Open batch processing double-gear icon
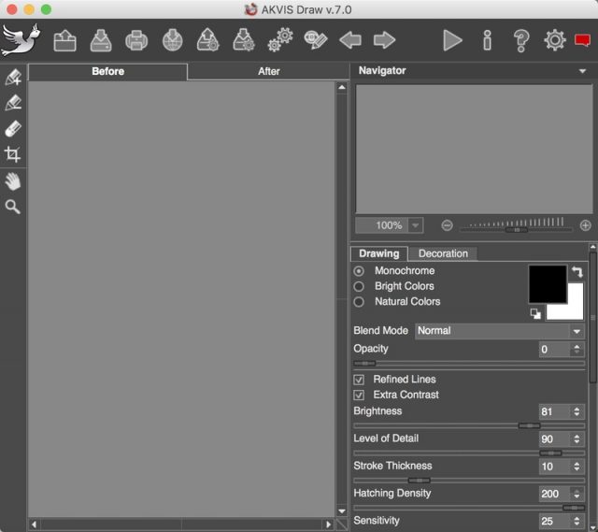This screenshot has width=598, height=532. pyautogui.click(x=280, y=39)
